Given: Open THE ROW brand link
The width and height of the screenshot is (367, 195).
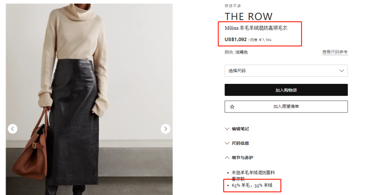Looking at the screenshot, I should [x=248, y=16].
